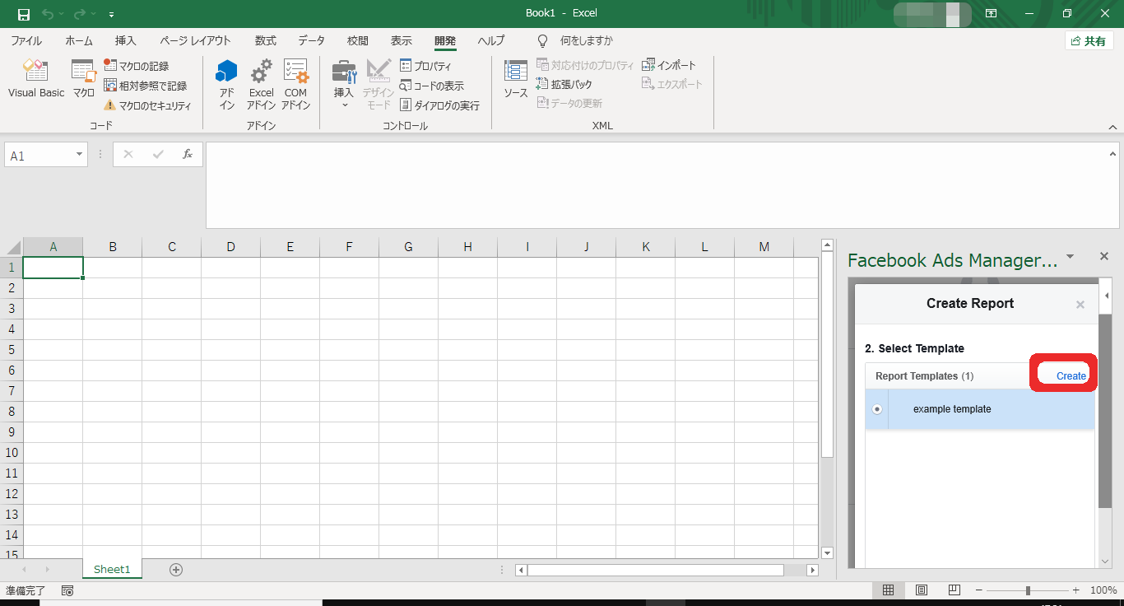Viewport: 1124px width, 606px height.
Task: Switch to Page Break Preview
Action: click(x=954, y=590)
